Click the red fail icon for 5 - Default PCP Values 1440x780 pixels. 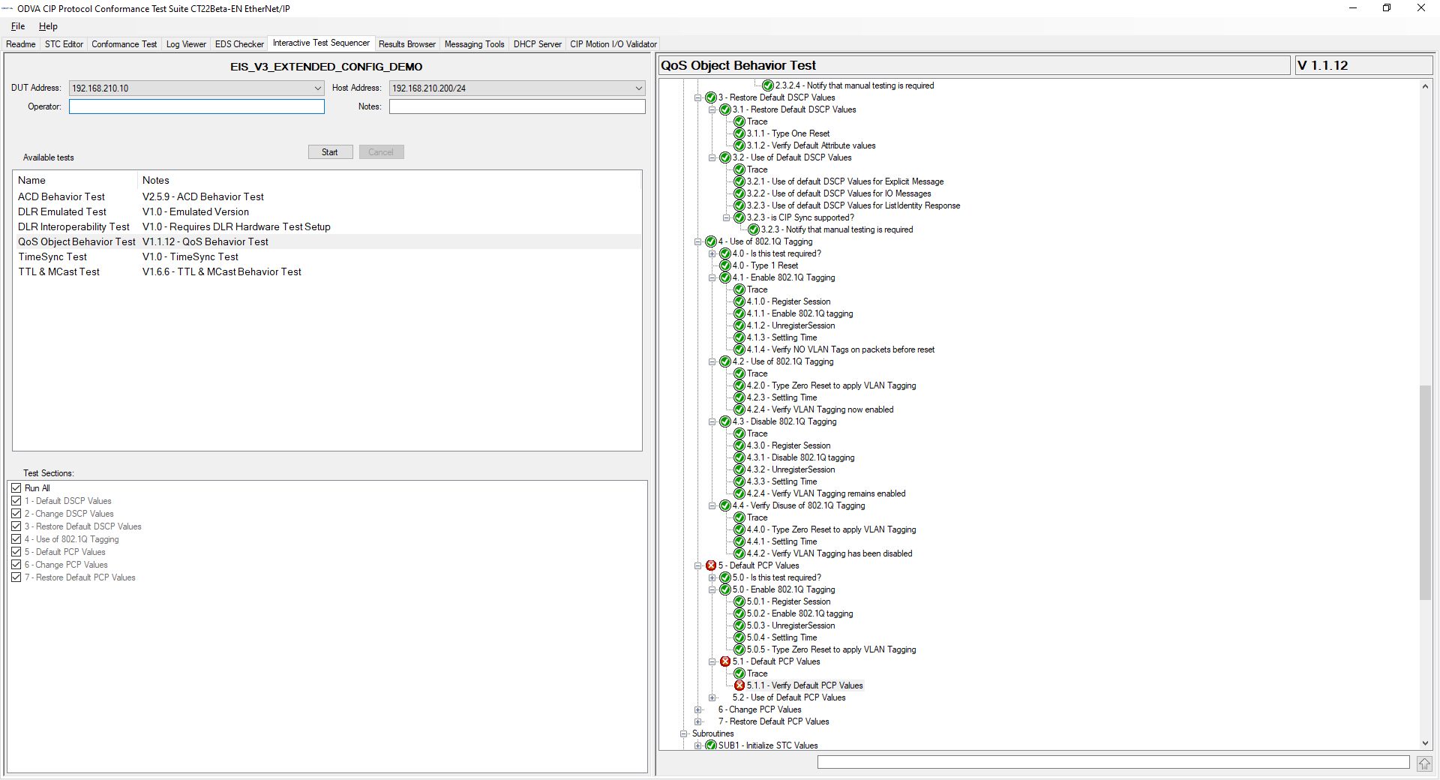(711, 565)
